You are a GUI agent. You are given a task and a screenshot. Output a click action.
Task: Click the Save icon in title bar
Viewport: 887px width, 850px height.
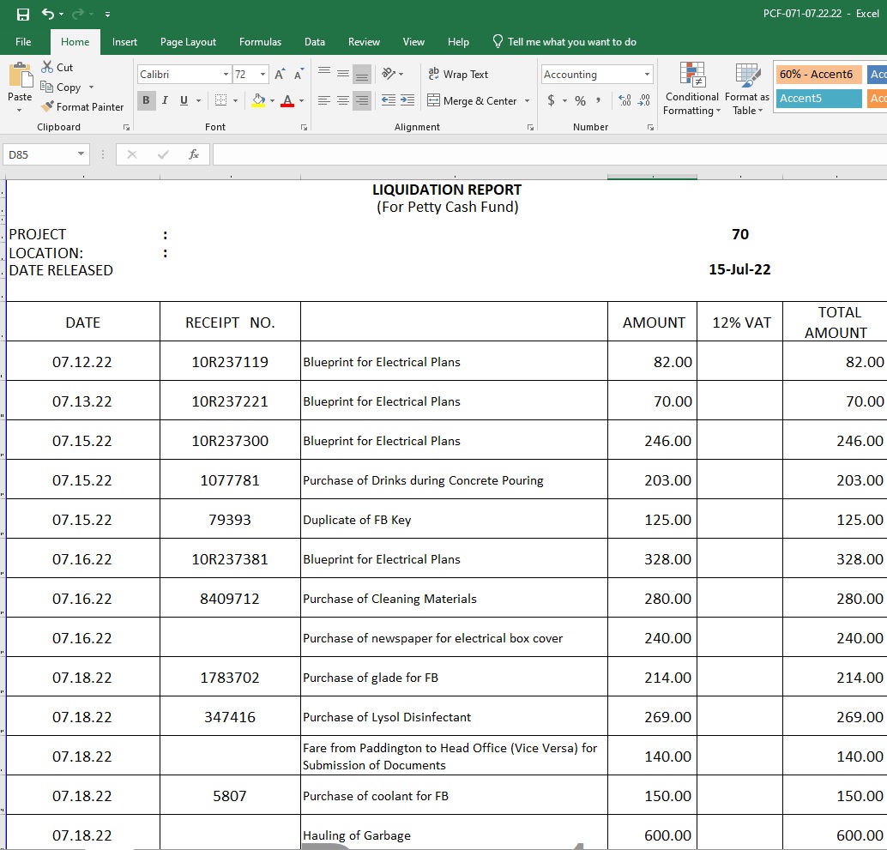(x=23, y=15)
